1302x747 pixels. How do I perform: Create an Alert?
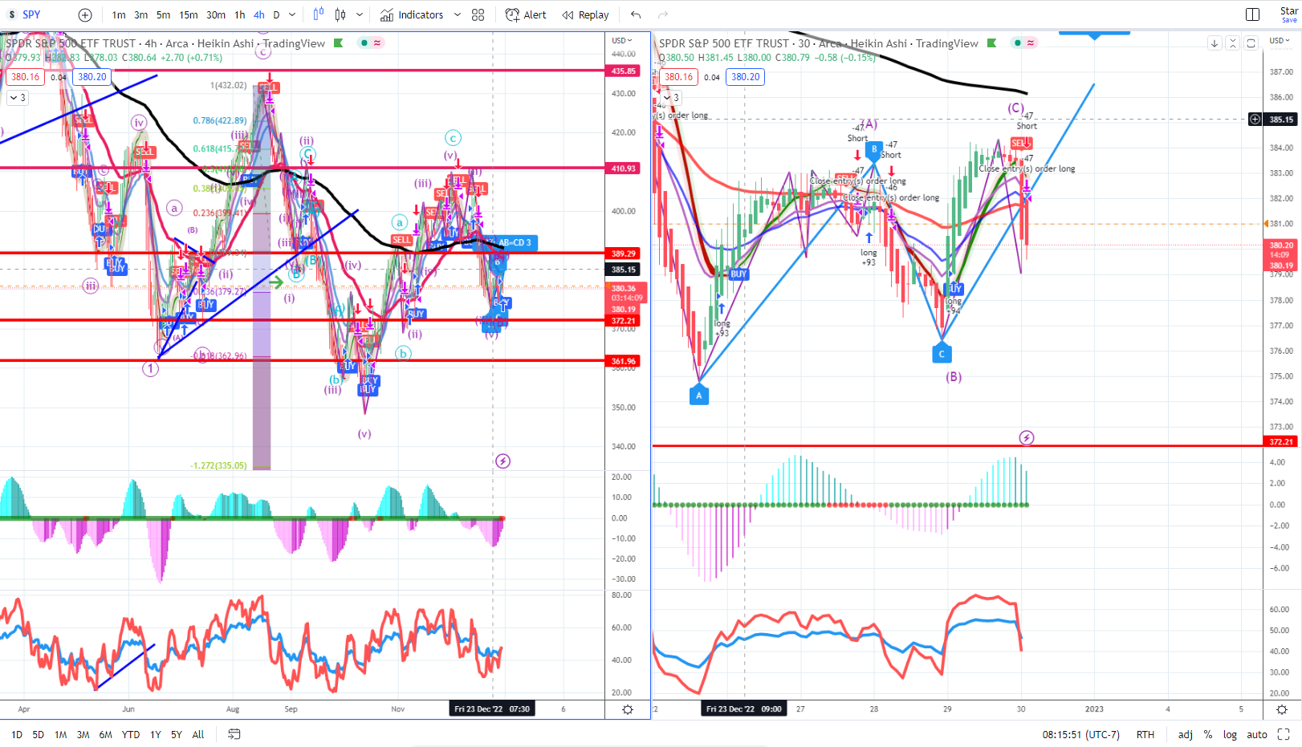tap(526, 14)
